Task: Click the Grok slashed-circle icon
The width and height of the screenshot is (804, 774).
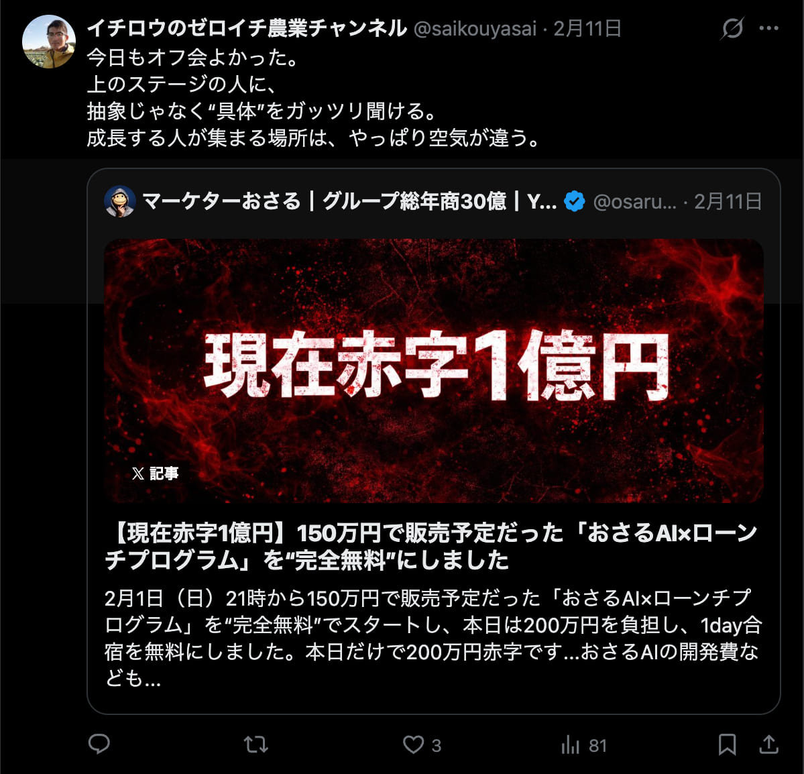Action: (732, 28)
